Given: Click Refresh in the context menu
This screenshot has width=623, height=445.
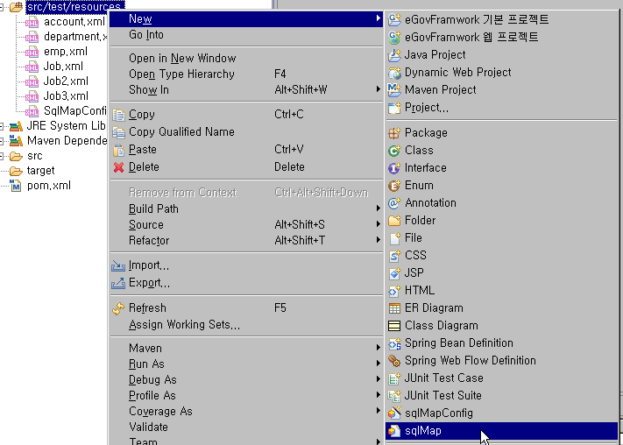Looking at the screenshot, I should pyautogui.click(x=147, y=308).
